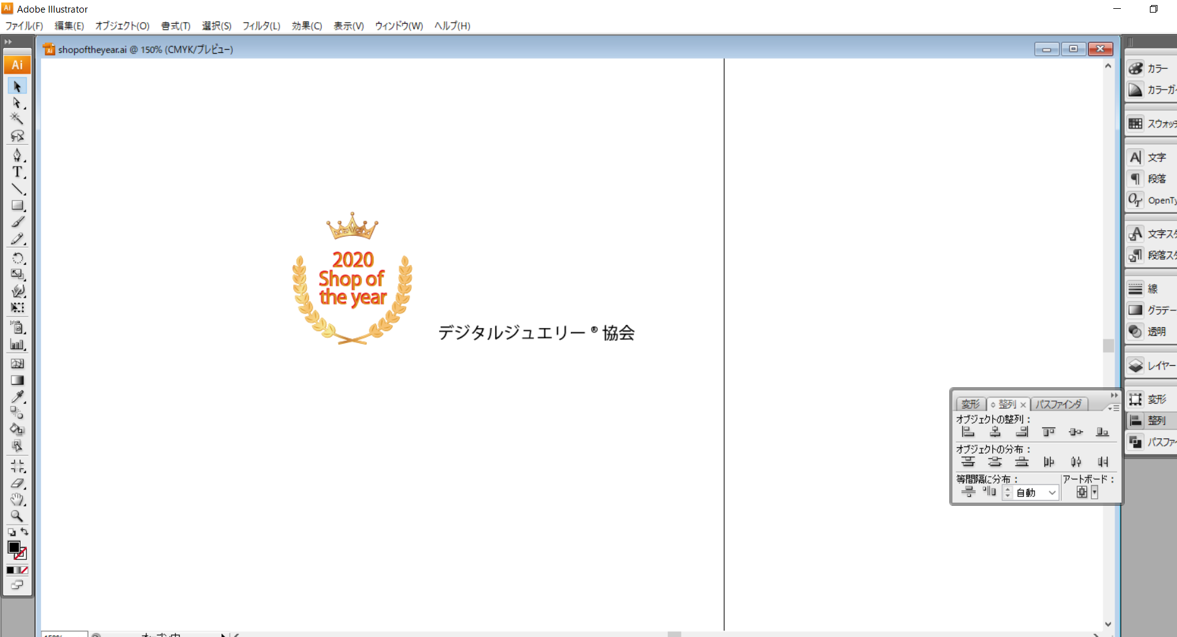Open the レイヤー panel from dock
The height and width of the screenshot is (637, 1177).
coord(1151,365)
